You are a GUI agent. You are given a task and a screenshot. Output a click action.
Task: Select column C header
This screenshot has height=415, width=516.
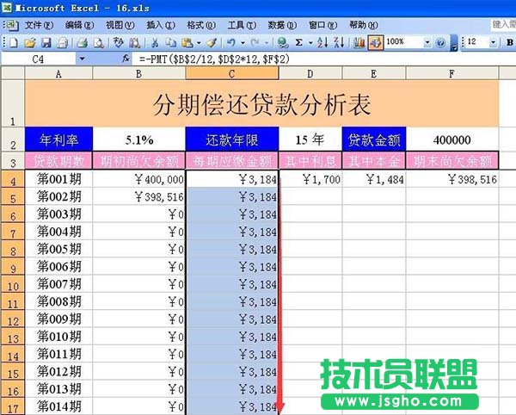(231, 73)
